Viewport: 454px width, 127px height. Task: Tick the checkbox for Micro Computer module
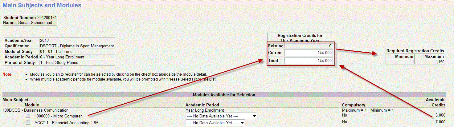point(28,116)
